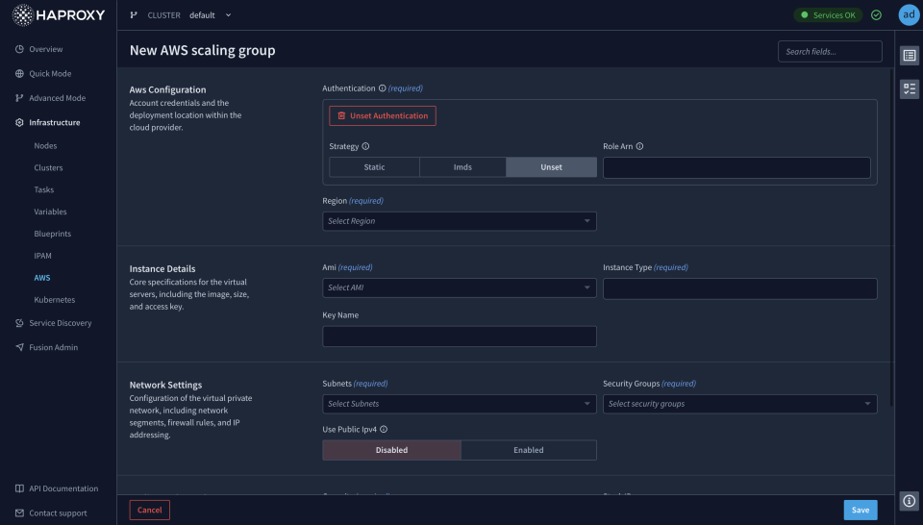The width and height of the screenshot is (923, 525).
Task: Click the Quick Mode globe icon
Action: pyautogui.click(x=19, y=74)
